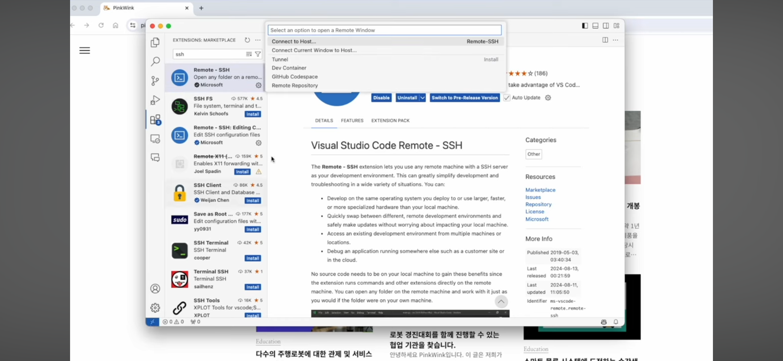Click the Disable extension button
The width and height of the screenshot is (783, 361).
tap(381, 98)
